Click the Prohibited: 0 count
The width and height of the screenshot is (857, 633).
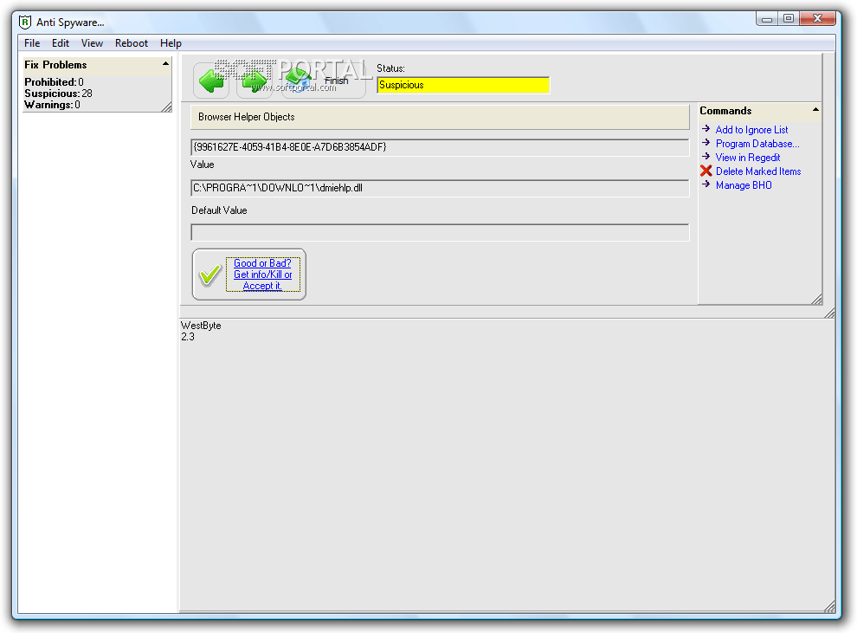(x=54, y=82)
